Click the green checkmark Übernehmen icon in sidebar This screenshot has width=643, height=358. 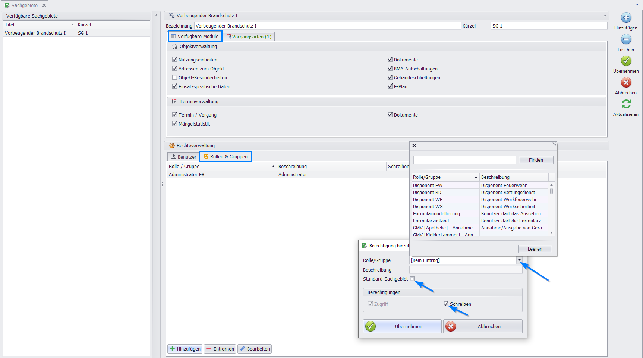[x=626, y=61]
